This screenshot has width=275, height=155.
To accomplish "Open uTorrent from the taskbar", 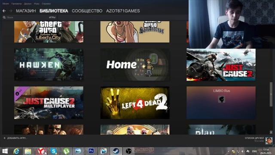I will tap(66, 151).
